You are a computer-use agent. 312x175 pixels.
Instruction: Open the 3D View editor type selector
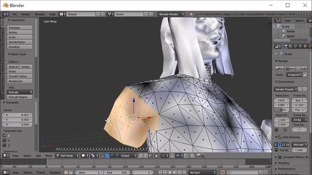point(6,156)
